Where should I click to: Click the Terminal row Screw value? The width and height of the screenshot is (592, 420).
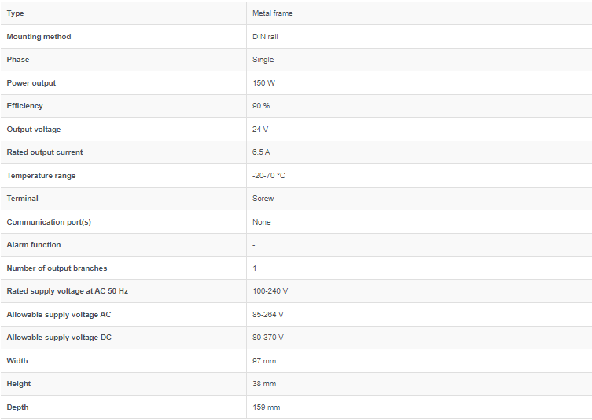[263, 199]
